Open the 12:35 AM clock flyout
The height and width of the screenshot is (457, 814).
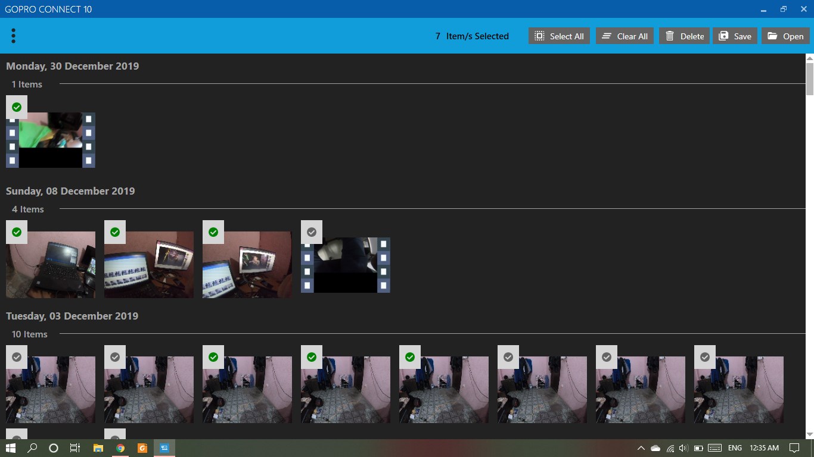click(765, 448)
